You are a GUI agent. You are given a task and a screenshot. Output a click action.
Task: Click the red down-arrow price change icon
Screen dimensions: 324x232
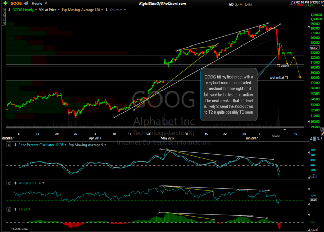click(x=291, y=4)
